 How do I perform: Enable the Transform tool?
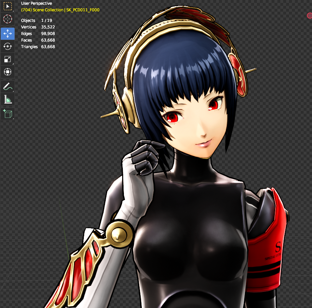(x=8, y=72)
